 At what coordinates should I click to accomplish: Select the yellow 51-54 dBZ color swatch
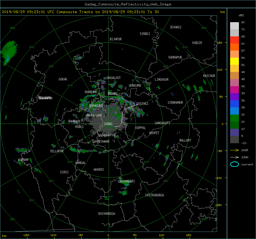(x=234, y=61)
